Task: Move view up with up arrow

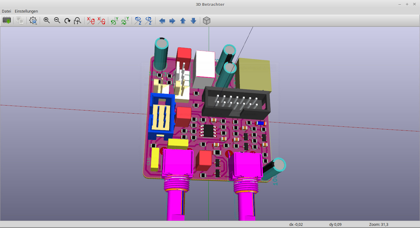Action: click(183, 21)
